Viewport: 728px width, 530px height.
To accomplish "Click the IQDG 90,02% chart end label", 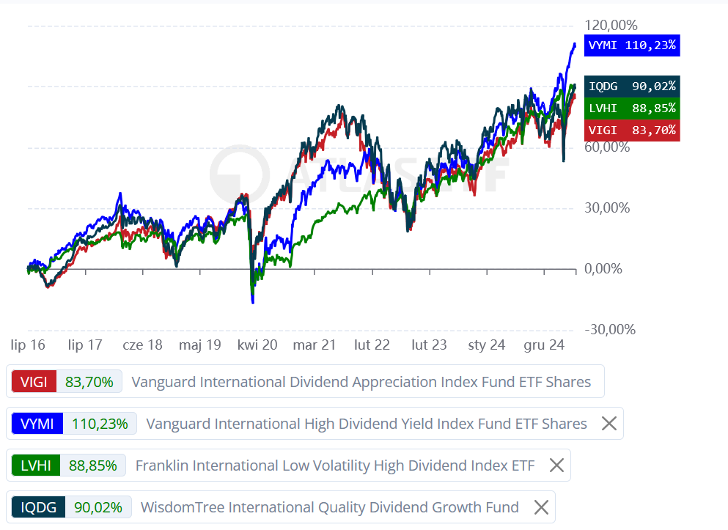I will coord(632,87).
